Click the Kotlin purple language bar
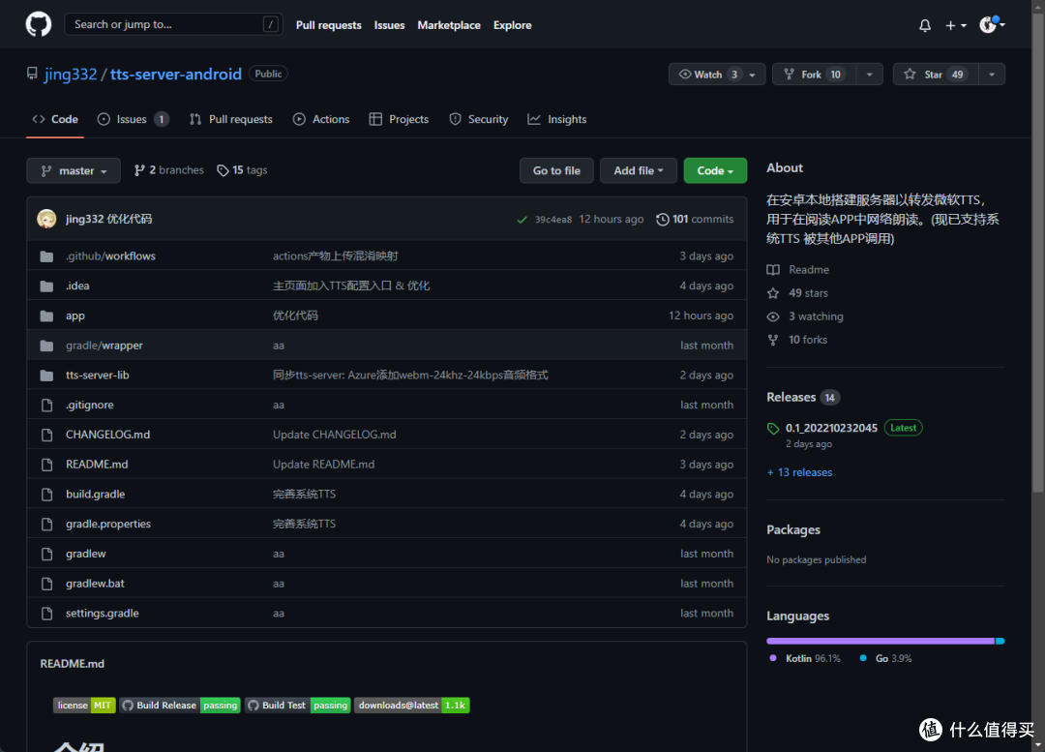The width and height of the screenshot is (1045, 752). [880, 641]
